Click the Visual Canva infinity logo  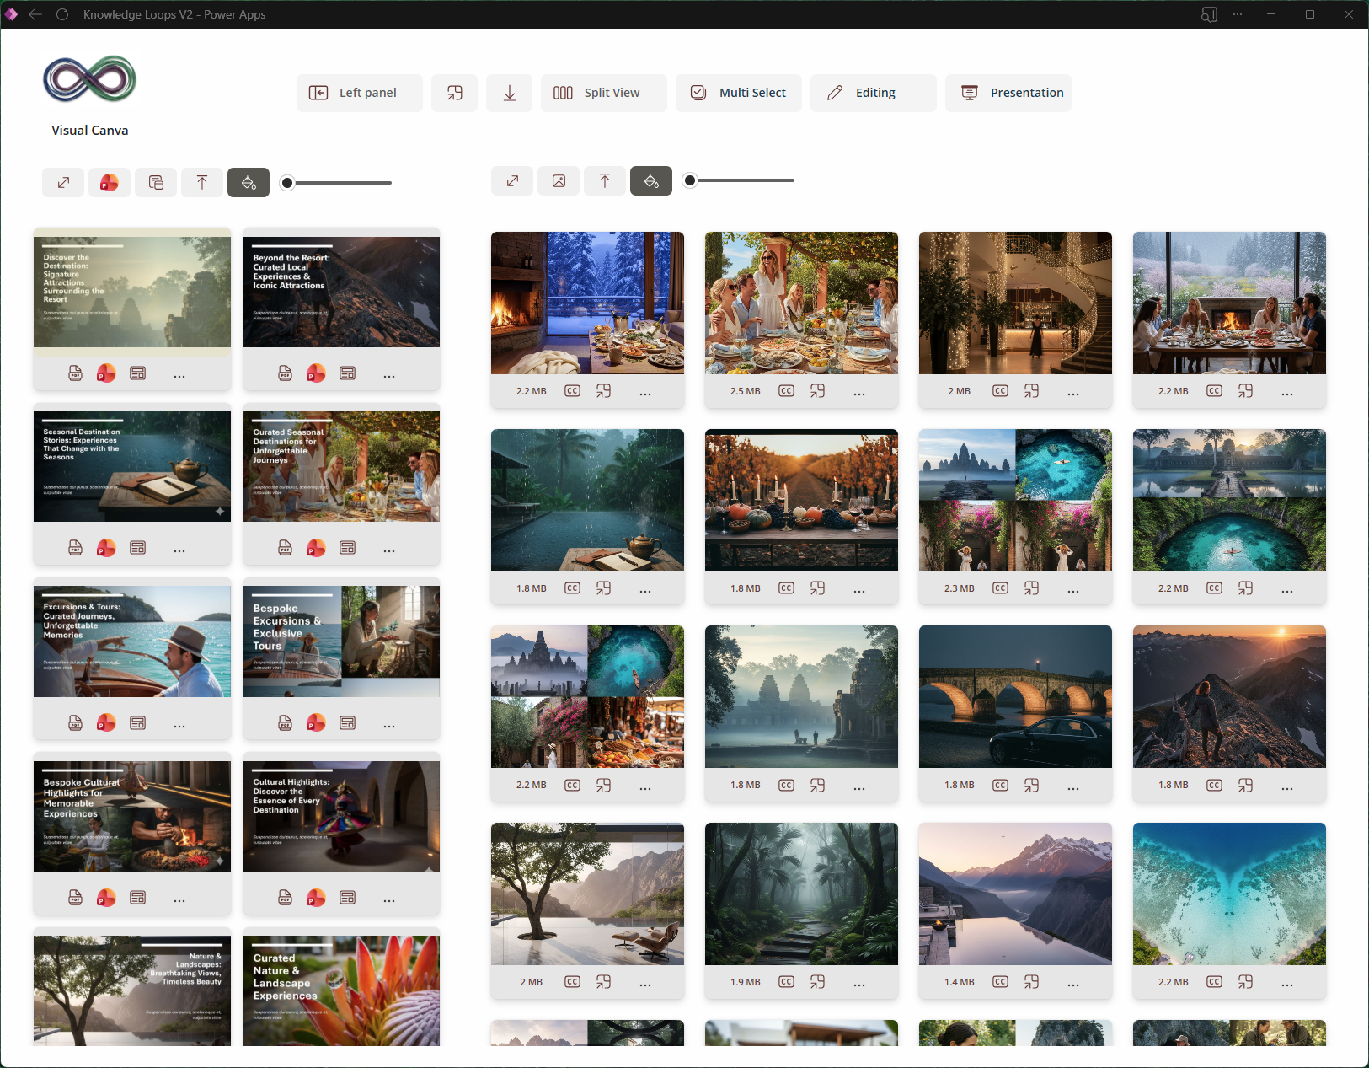click(x=89, y=79)
